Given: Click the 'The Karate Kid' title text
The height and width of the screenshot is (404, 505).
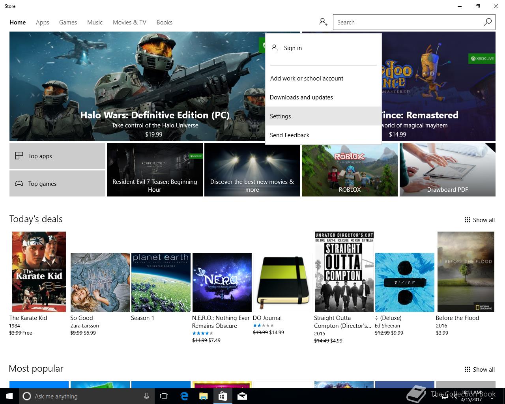Looking at the screenshot, I should [28, 318].
